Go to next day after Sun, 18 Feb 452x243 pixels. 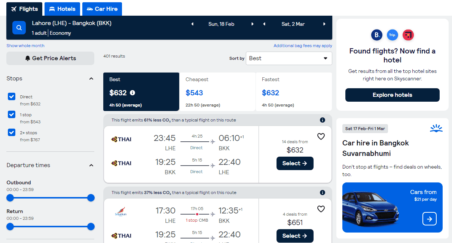pyautogui.click(x=253, y=24)
